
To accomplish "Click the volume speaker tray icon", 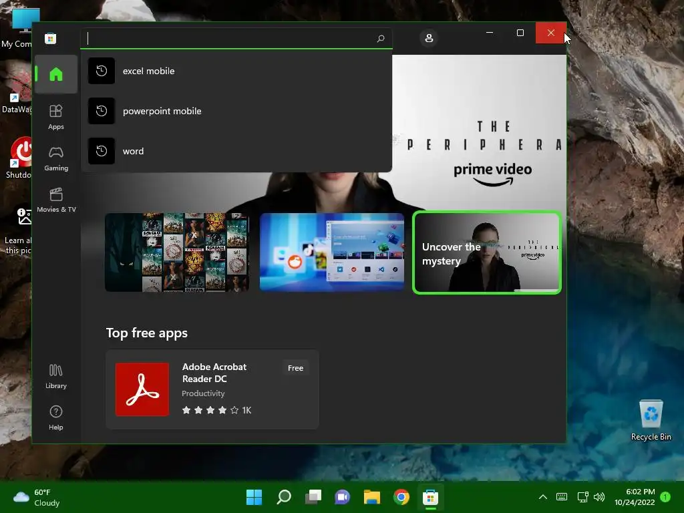I will pos(599,497).
